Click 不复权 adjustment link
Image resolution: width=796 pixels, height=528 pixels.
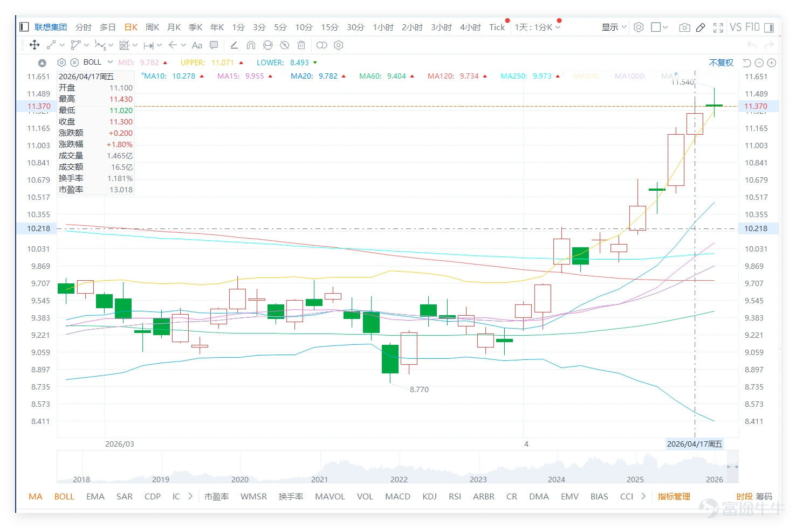[x=721, y=63]
